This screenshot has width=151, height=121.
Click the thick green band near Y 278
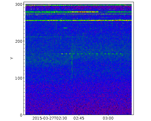[x=79, y=12]
